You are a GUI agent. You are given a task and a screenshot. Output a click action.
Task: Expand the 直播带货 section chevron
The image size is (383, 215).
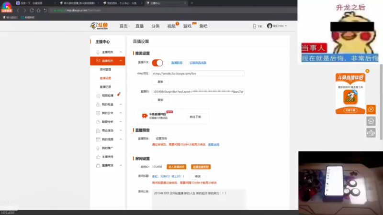pos(121,165)
